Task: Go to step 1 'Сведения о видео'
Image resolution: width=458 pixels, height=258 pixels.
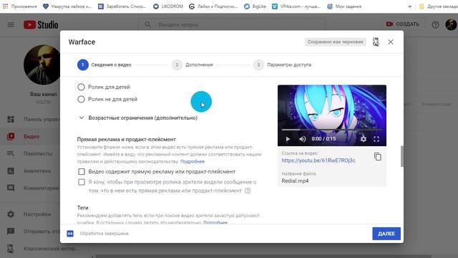Action: pyautogui.click(x=104, y=64)
